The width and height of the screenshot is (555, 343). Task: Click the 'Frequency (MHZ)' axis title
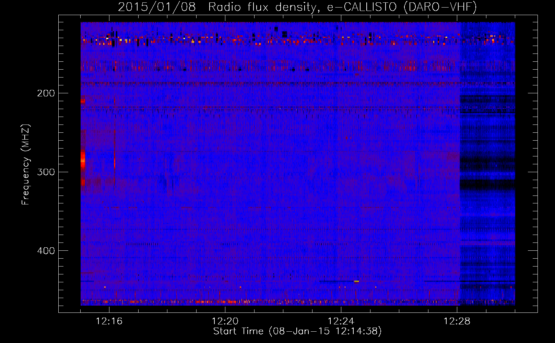click(x=26, y=165)
